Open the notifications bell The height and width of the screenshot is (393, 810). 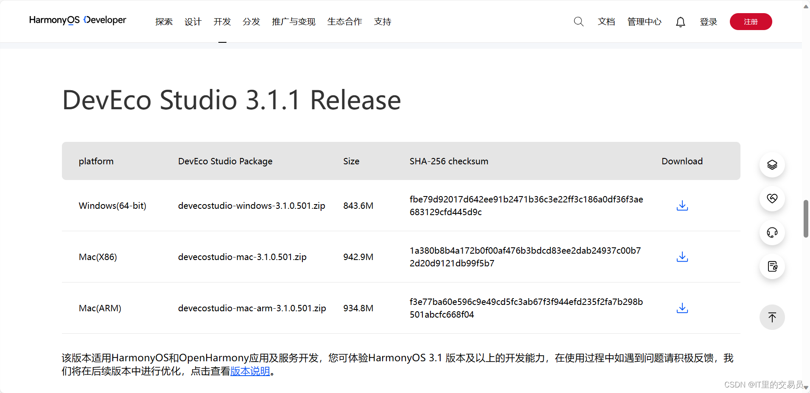(x=680, y=22)
